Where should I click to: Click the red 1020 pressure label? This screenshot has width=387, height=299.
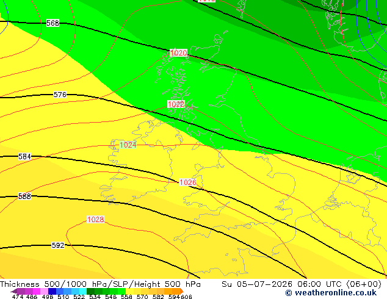[x=179, y=53]
